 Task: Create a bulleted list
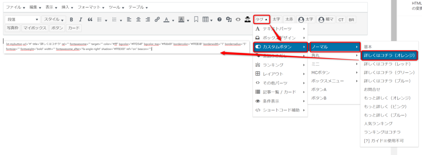pyautogui.click(x=100, y=19)
